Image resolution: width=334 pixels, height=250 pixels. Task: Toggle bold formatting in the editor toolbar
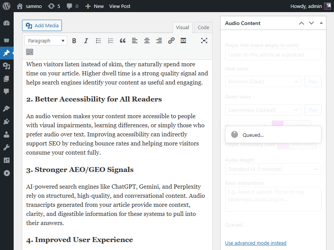click(x=74, y=41)
